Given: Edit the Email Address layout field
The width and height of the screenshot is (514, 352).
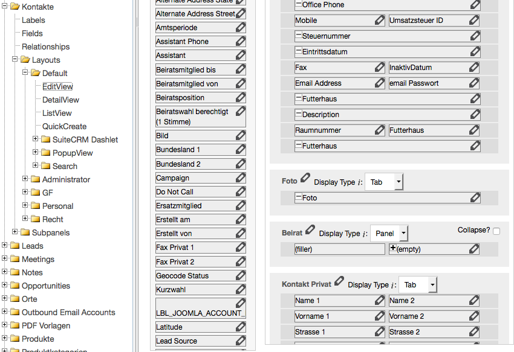Looking at the screenshot, I should click(379, 83).
